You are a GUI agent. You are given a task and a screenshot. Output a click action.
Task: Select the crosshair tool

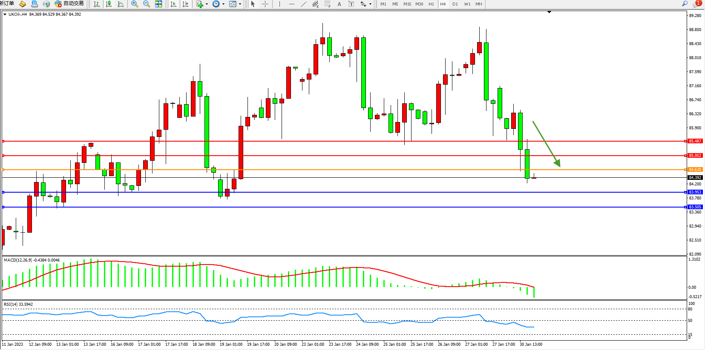(x=265, y=4)
